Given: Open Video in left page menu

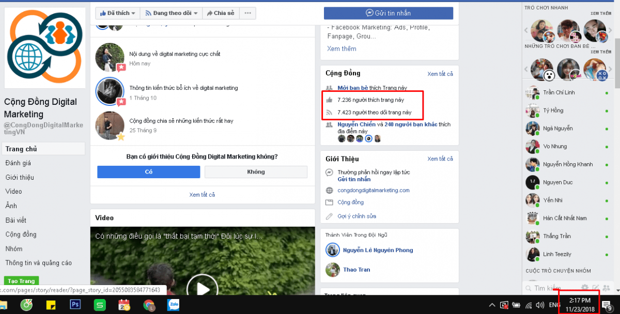Looking at the screenshot, I should (x=13, y=192).
